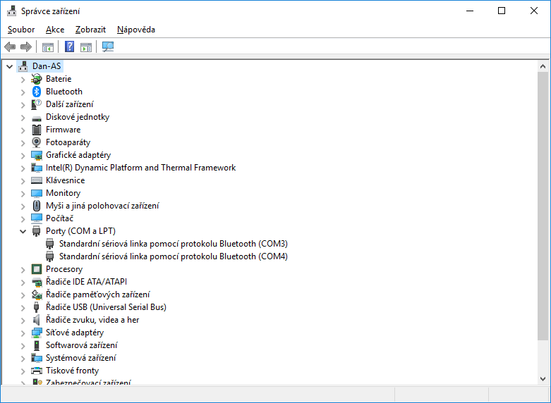Click the Firmware chip icon

37,130
